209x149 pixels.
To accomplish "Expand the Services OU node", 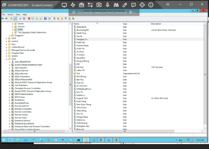I will (x=13, y=27).
